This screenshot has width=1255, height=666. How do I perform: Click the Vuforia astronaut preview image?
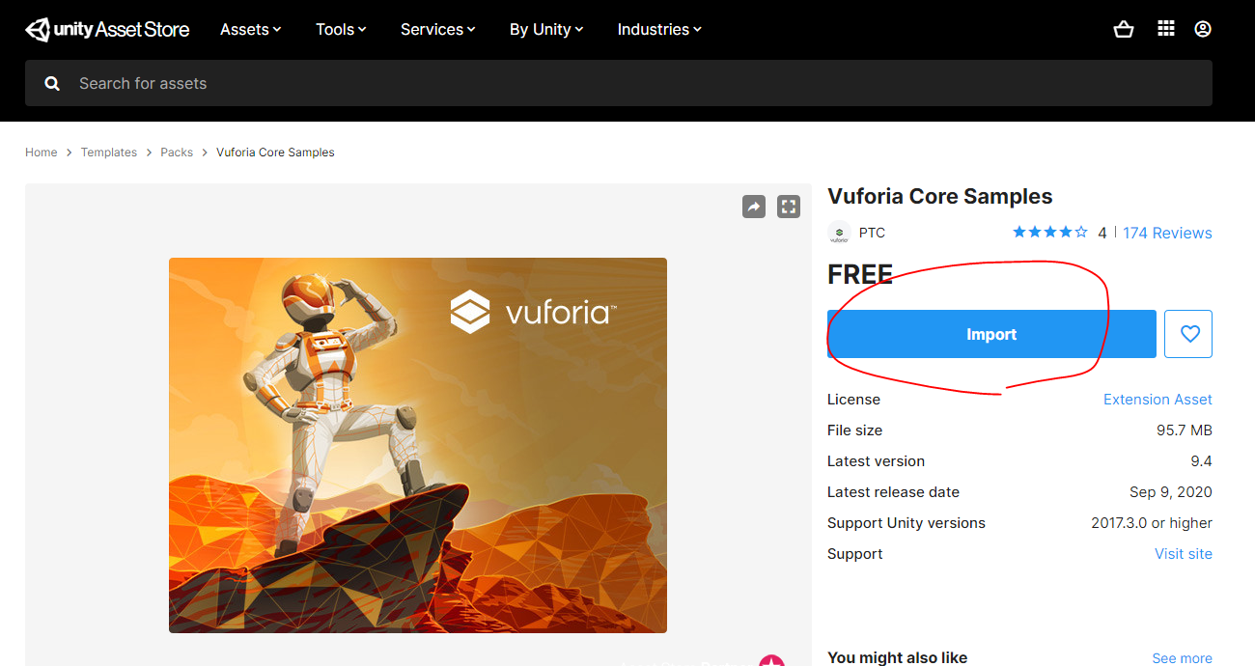point(418,445)
